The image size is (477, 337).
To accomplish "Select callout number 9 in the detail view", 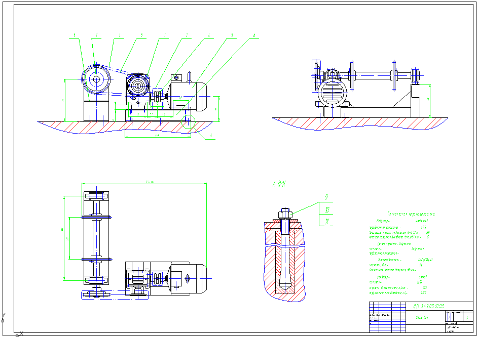I will 326,198.
